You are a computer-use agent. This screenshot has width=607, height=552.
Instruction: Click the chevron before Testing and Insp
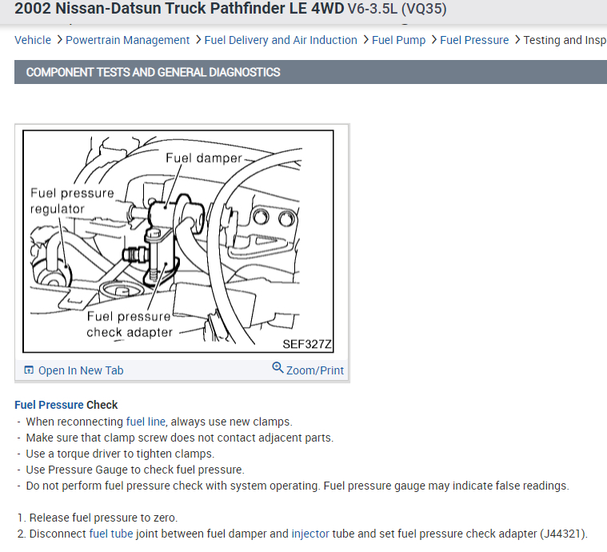(517, 40)
